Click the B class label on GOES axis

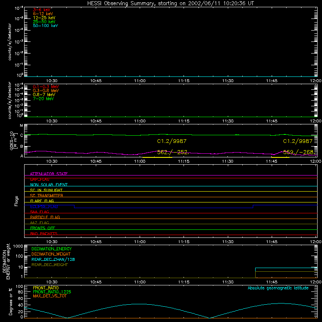(x=22, y=147)
